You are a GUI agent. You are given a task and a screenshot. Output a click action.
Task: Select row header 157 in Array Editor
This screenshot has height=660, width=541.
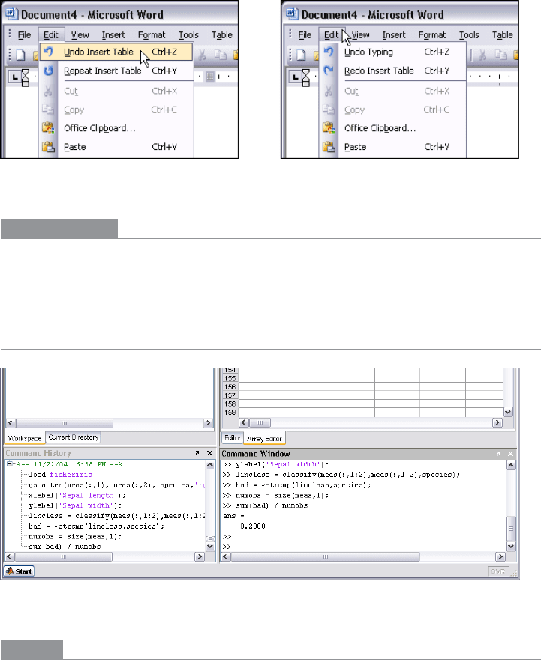pyautogui.click(x=230, y=395)
